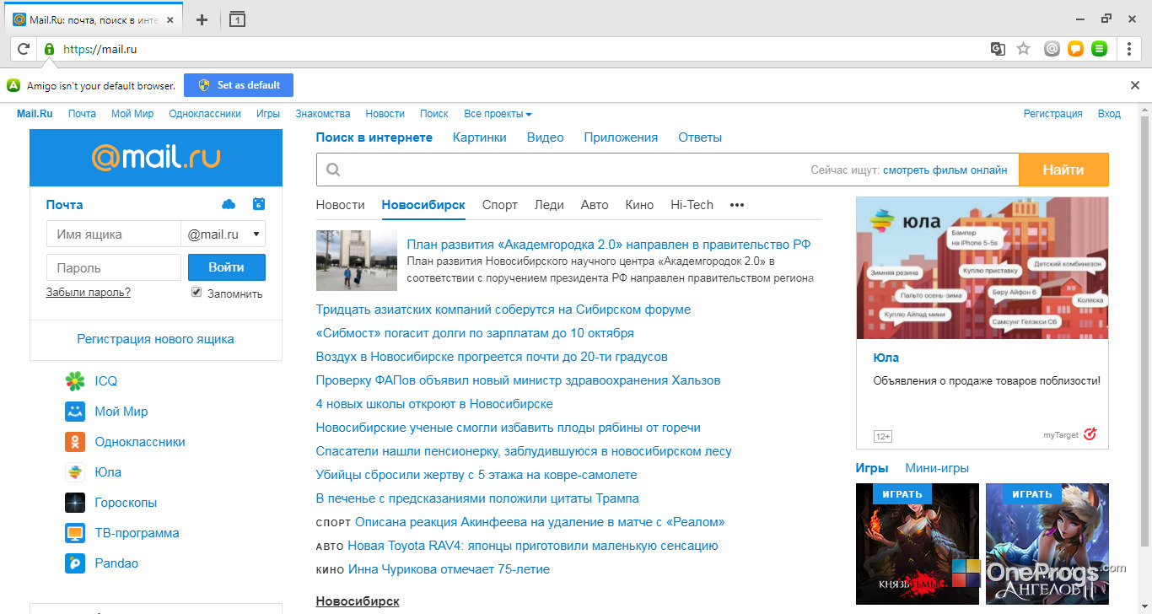This screenshot has width=1152, height=614.
Task: Open the Забыли пароль? link
Action: (89, 293)
